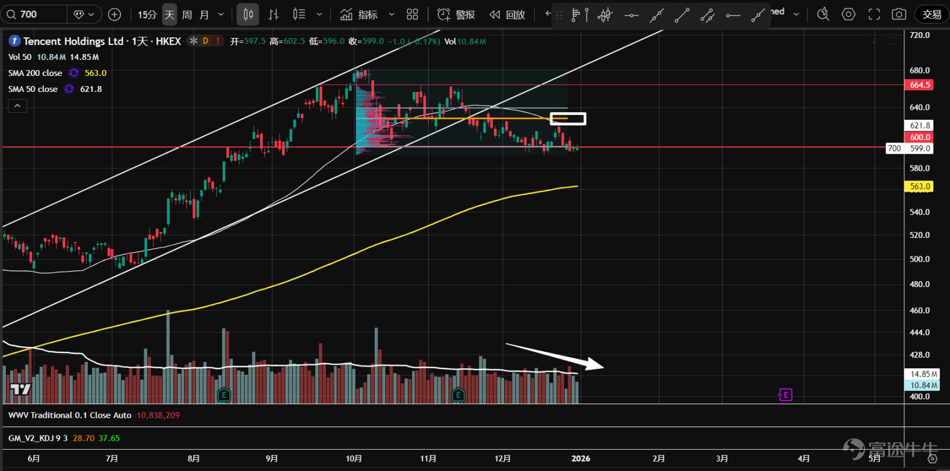This screenshot has height=471, width=950.
Task: Toggle the snowflake data status indicator
Action: 194,41
